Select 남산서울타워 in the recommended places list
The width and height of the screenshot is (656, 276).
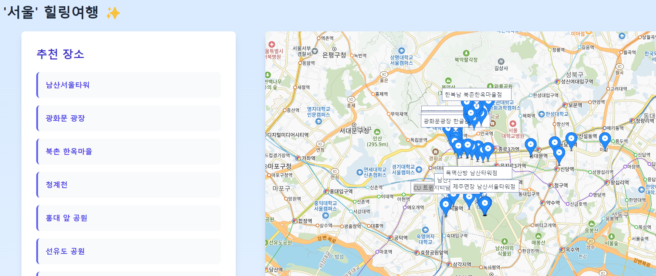tap(129, 85)
